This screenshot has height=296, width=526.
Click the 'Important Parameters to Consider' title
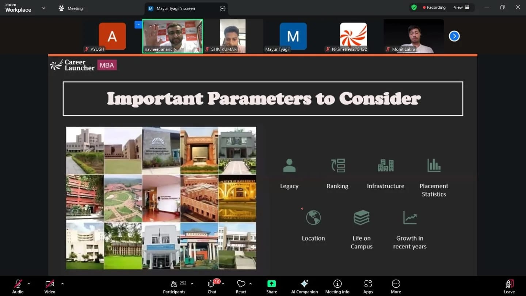tap(264, 99)
